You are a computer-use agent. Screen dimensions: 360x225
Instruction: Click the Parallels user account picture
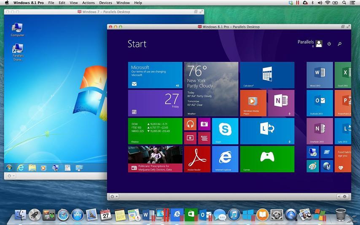pos(319,44)
